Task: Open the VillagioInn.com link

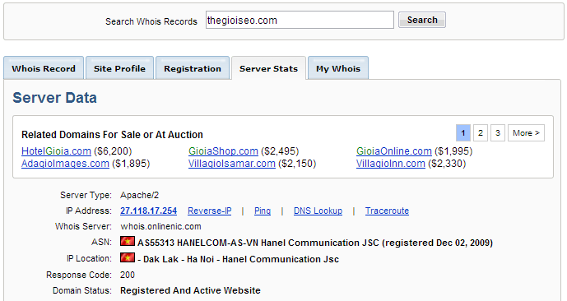Action: coord(391,164)
